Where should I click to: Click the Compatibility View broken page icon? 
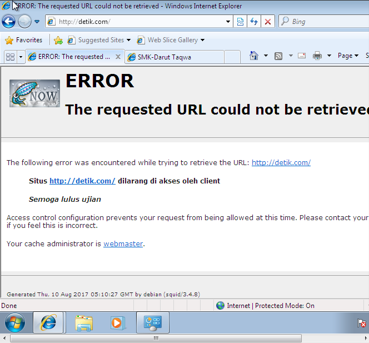click(x=240, y=22)
